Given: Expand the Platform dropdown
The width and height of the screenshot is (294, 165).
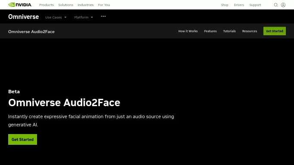Looking at the screenshot, I should pyautogui.click(x=84, y=17).
